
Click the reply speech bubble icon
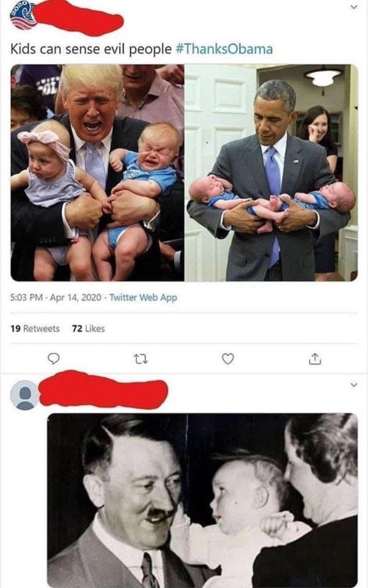pyautogui.click(x=54, y=359)
